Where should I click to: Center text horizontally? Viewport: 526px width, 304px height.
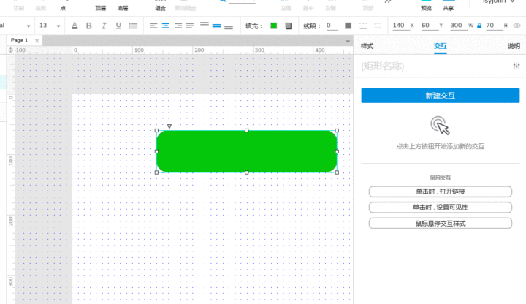pos(166,26)
